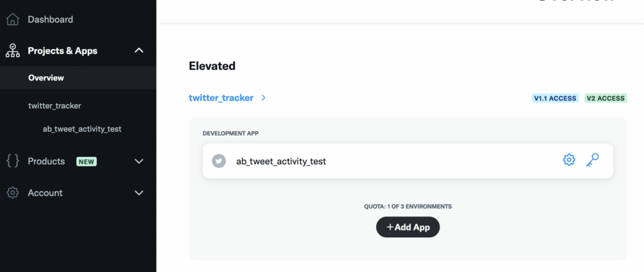644x272 pixels.
Task: Click the Account gear icon in sidebar
Action: pyautogui.click(x=13, y=193)
